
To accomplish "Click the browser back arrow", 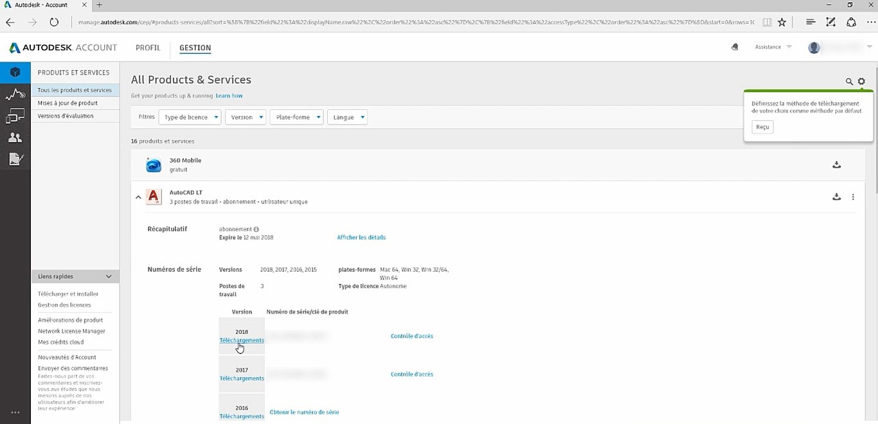I will coord(10,22).
